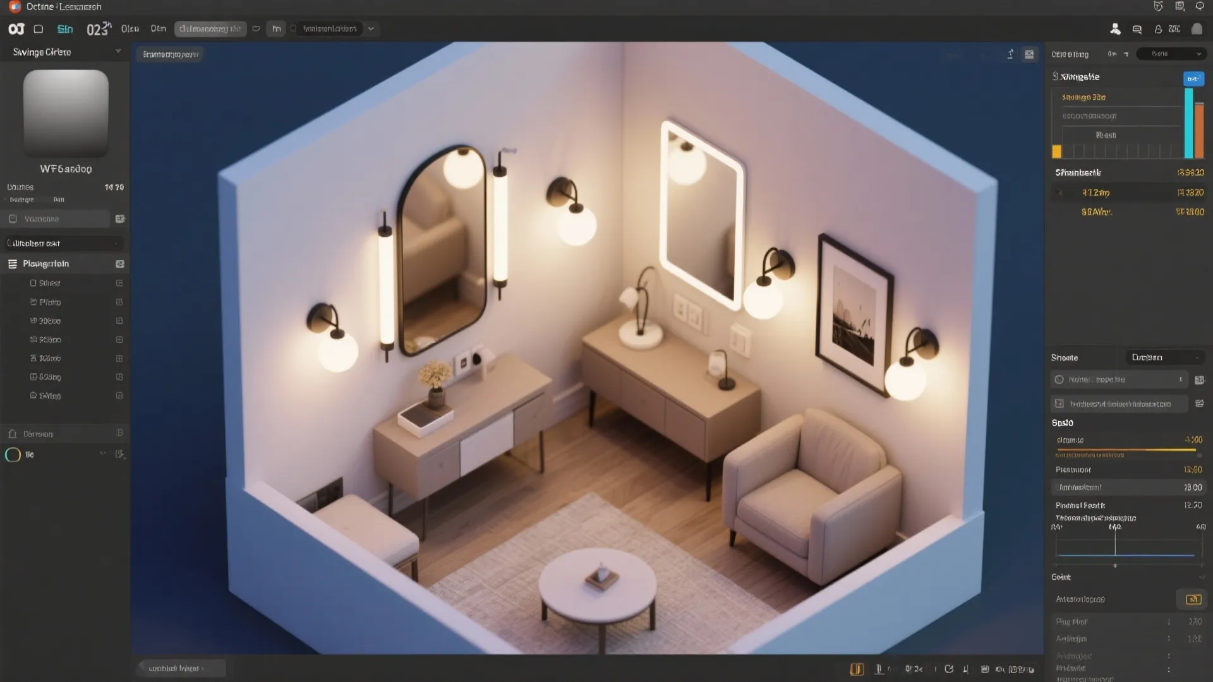Toggle checkbox next to Plantu tree item
Image resolution: width=1213 pixels, height=682 pixels.
(x=119, y=302)
